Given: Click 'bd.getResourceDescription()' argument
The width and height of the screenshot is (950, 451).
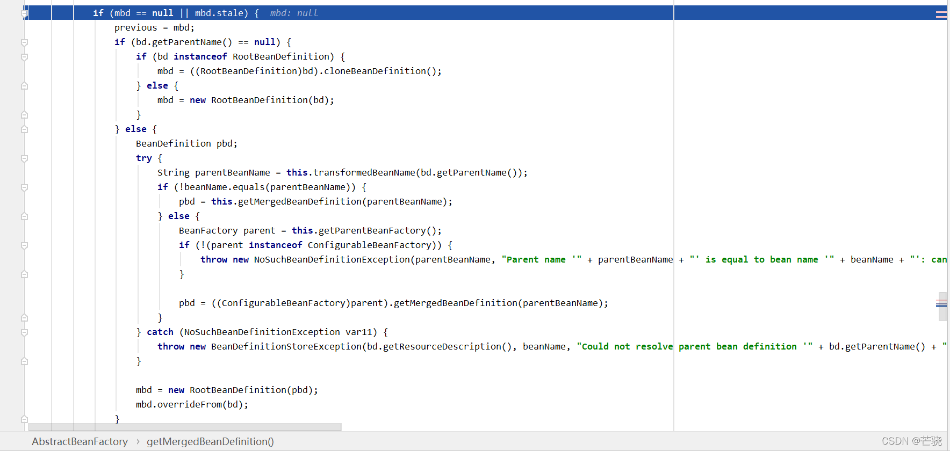Looking at the screenshot, I should [439, 346].
